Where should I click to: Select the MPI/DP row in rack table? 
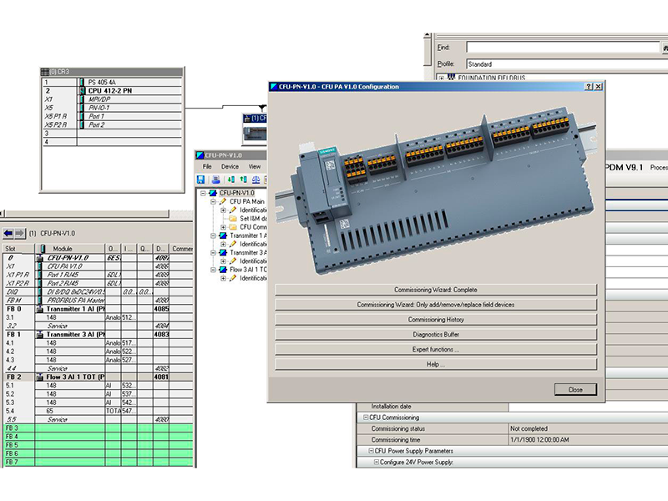coord(113,99)
